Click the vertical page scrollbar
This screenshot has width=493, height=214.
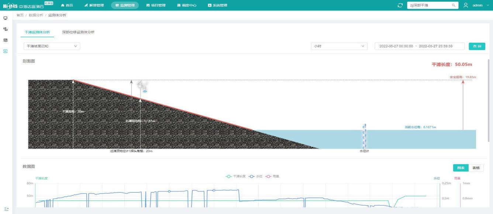click(489, 99)
